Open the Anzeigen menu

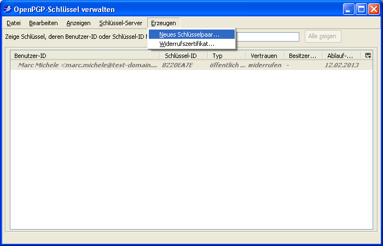coord(78,23)
